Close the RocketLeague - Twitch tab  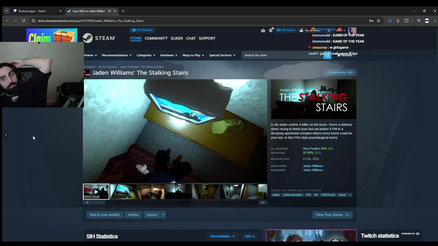61,11
